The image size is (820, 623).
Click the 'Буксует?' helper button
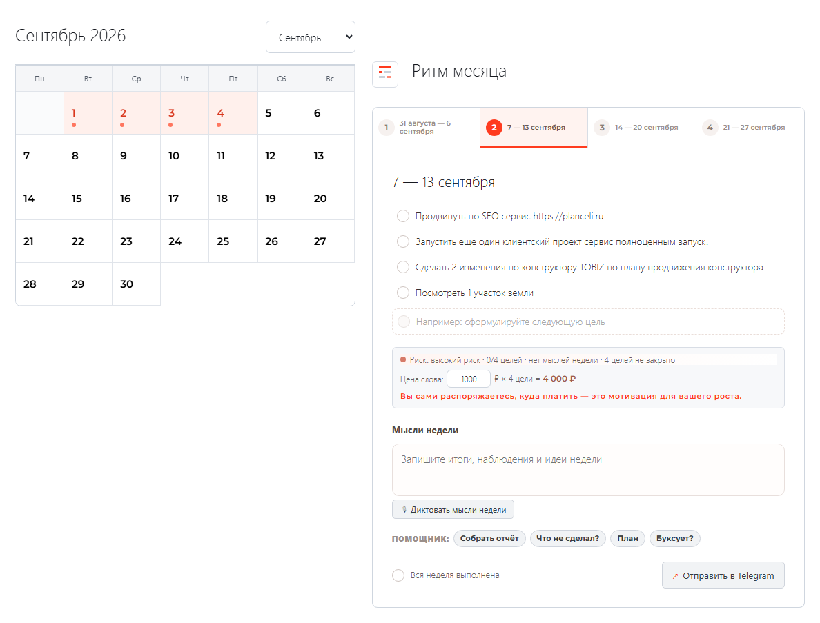point(674,538)
